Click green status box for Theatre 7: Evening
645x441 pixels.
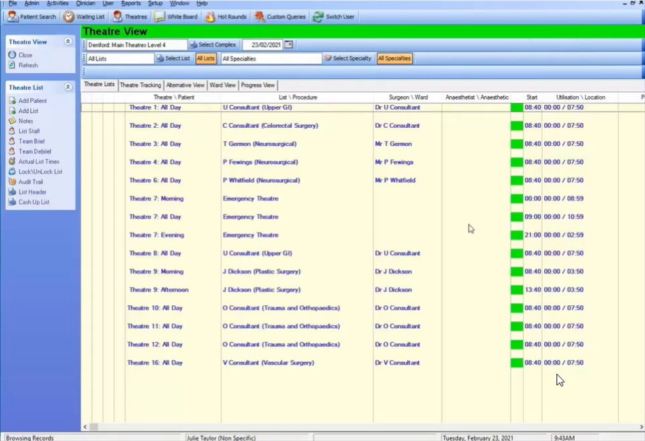517,235
